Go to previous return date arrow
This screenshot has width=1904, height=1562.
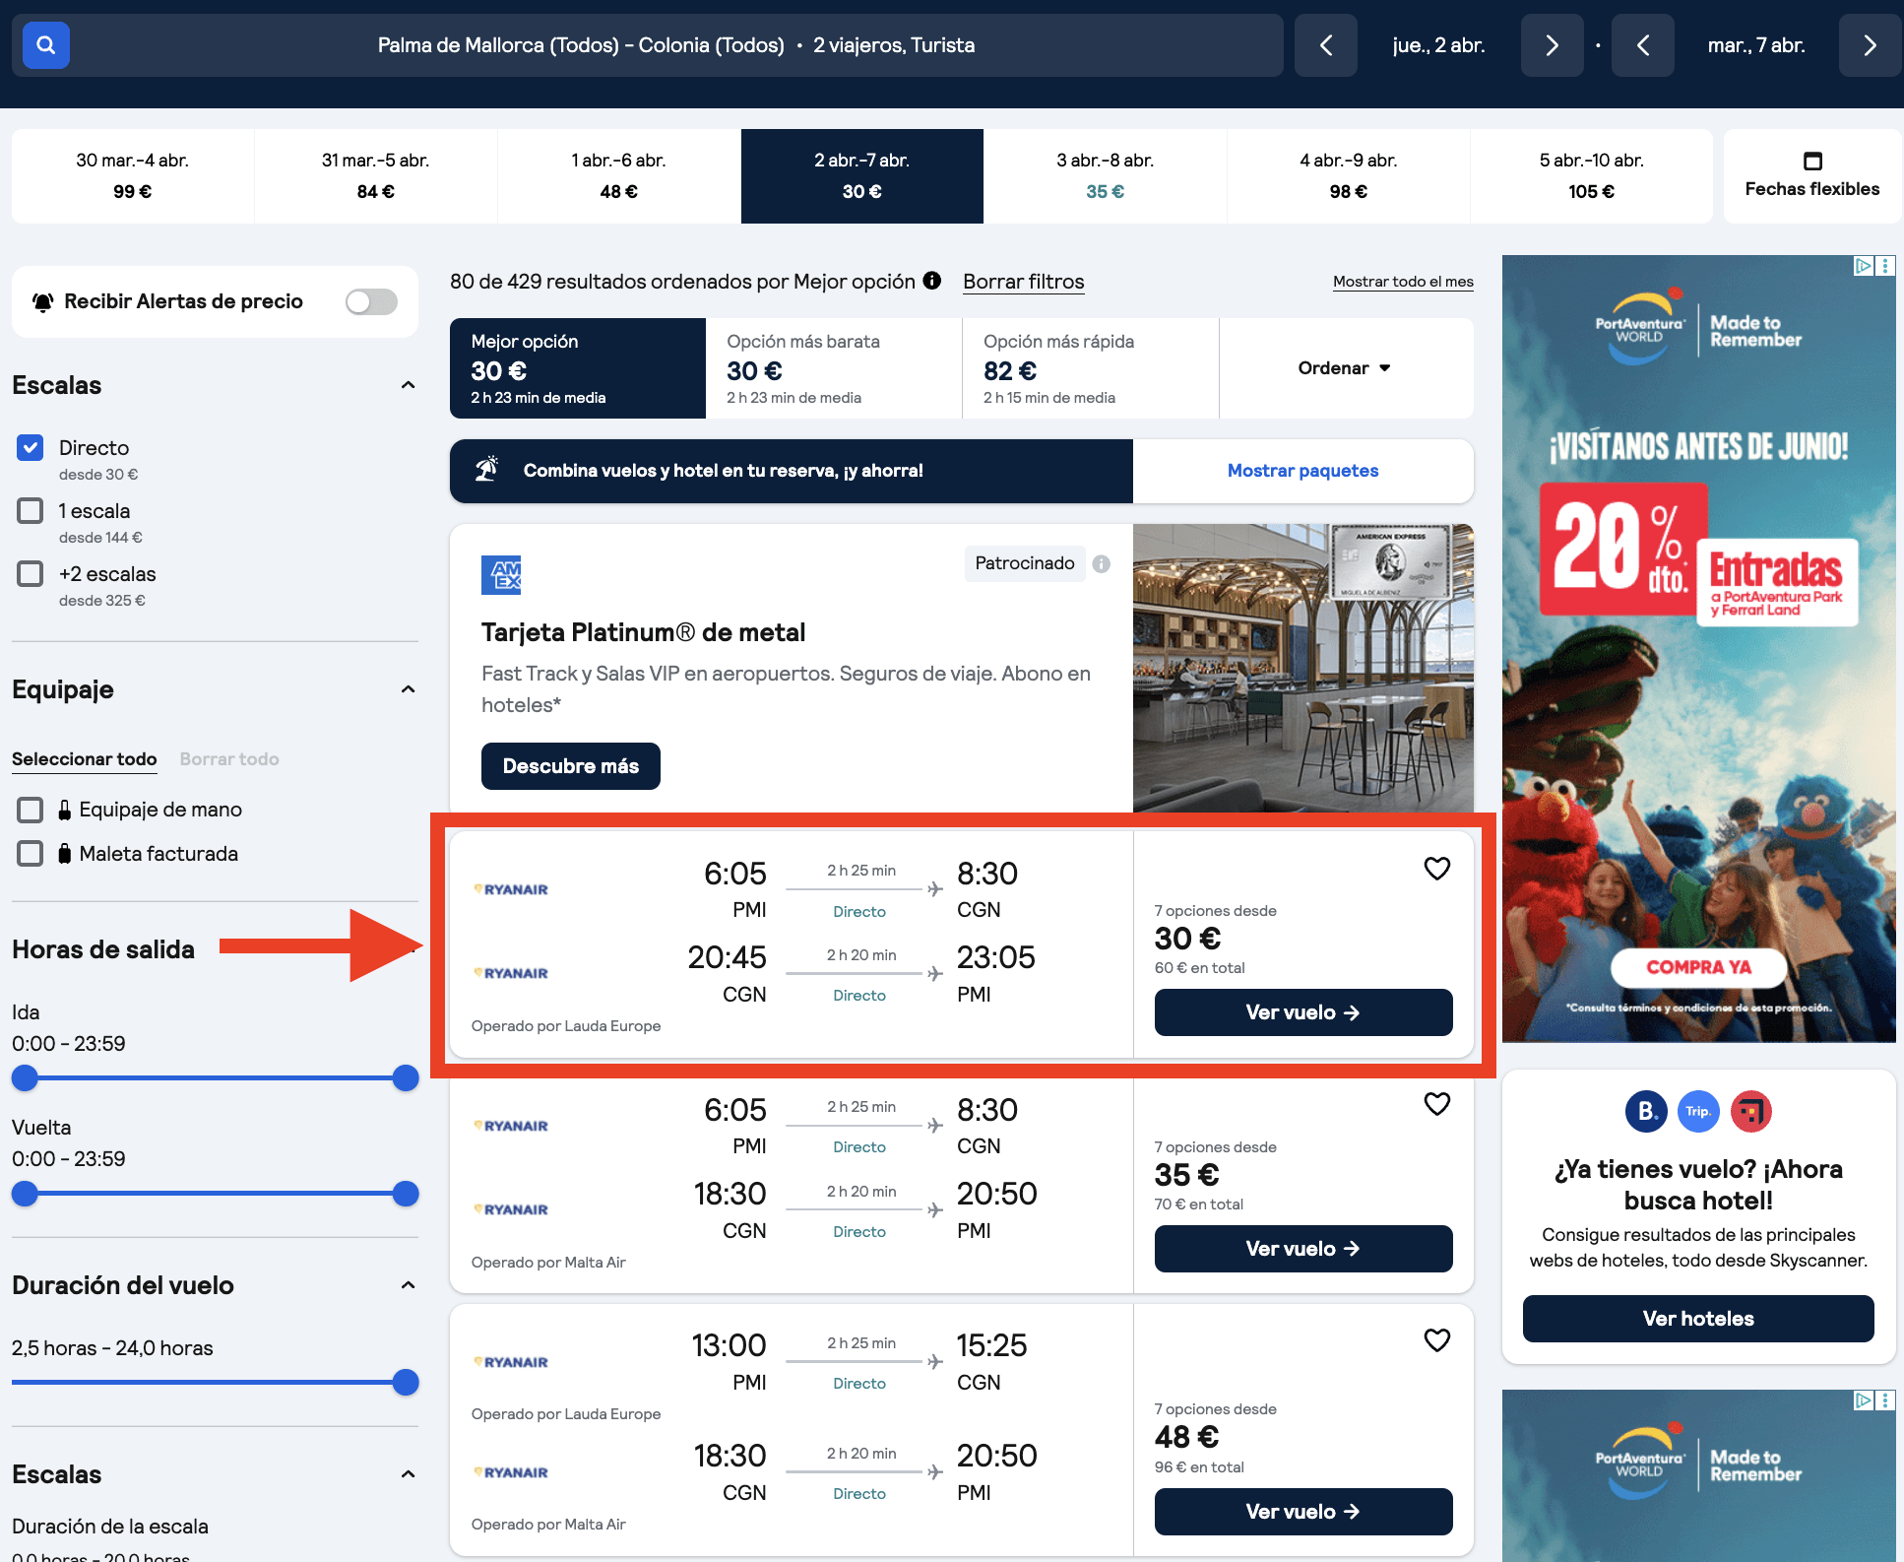click(x=1642, y=45)
